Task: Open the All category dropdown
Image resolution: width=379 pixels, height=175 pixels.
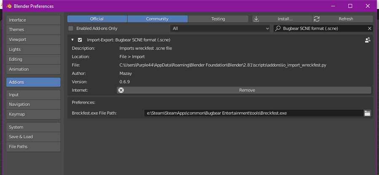Action: coord(220,29)
